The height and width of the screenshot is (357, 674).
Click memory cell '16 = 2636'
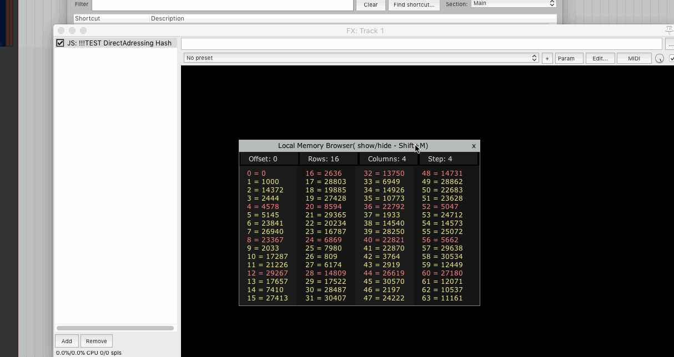[x=324, y=174]
